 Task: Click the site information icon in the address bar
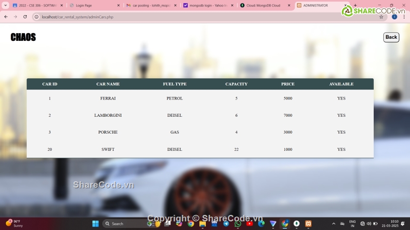point(37,17)
